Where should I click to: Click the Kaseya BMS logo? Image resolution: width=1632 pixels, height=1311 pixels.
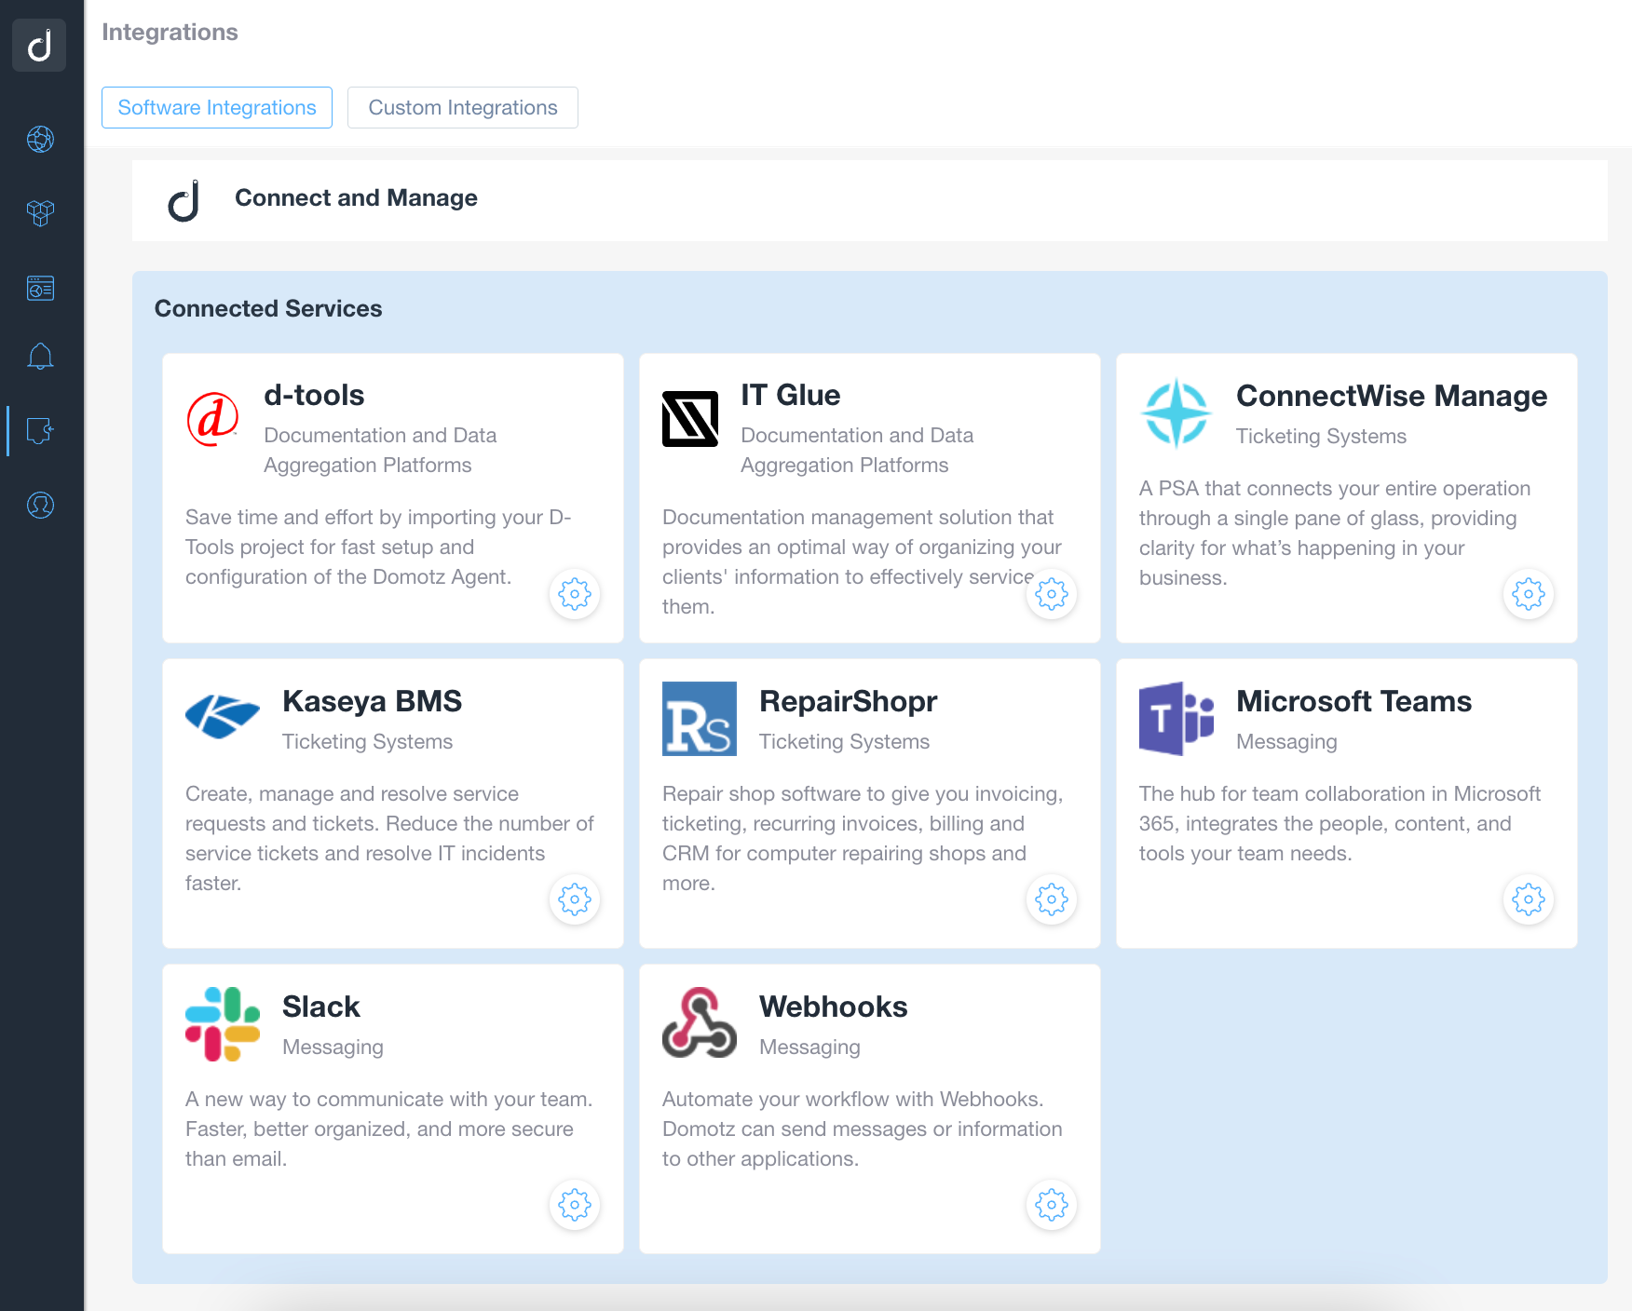pyautogui.click(x=223, y=717)
